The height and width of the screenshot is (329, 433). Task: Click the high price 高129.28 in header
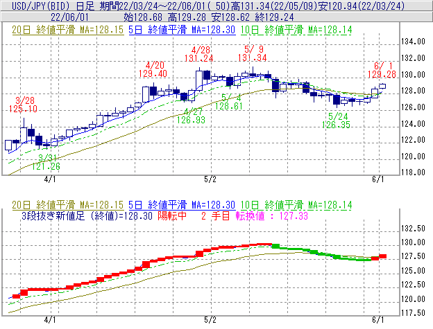(187, 17)
